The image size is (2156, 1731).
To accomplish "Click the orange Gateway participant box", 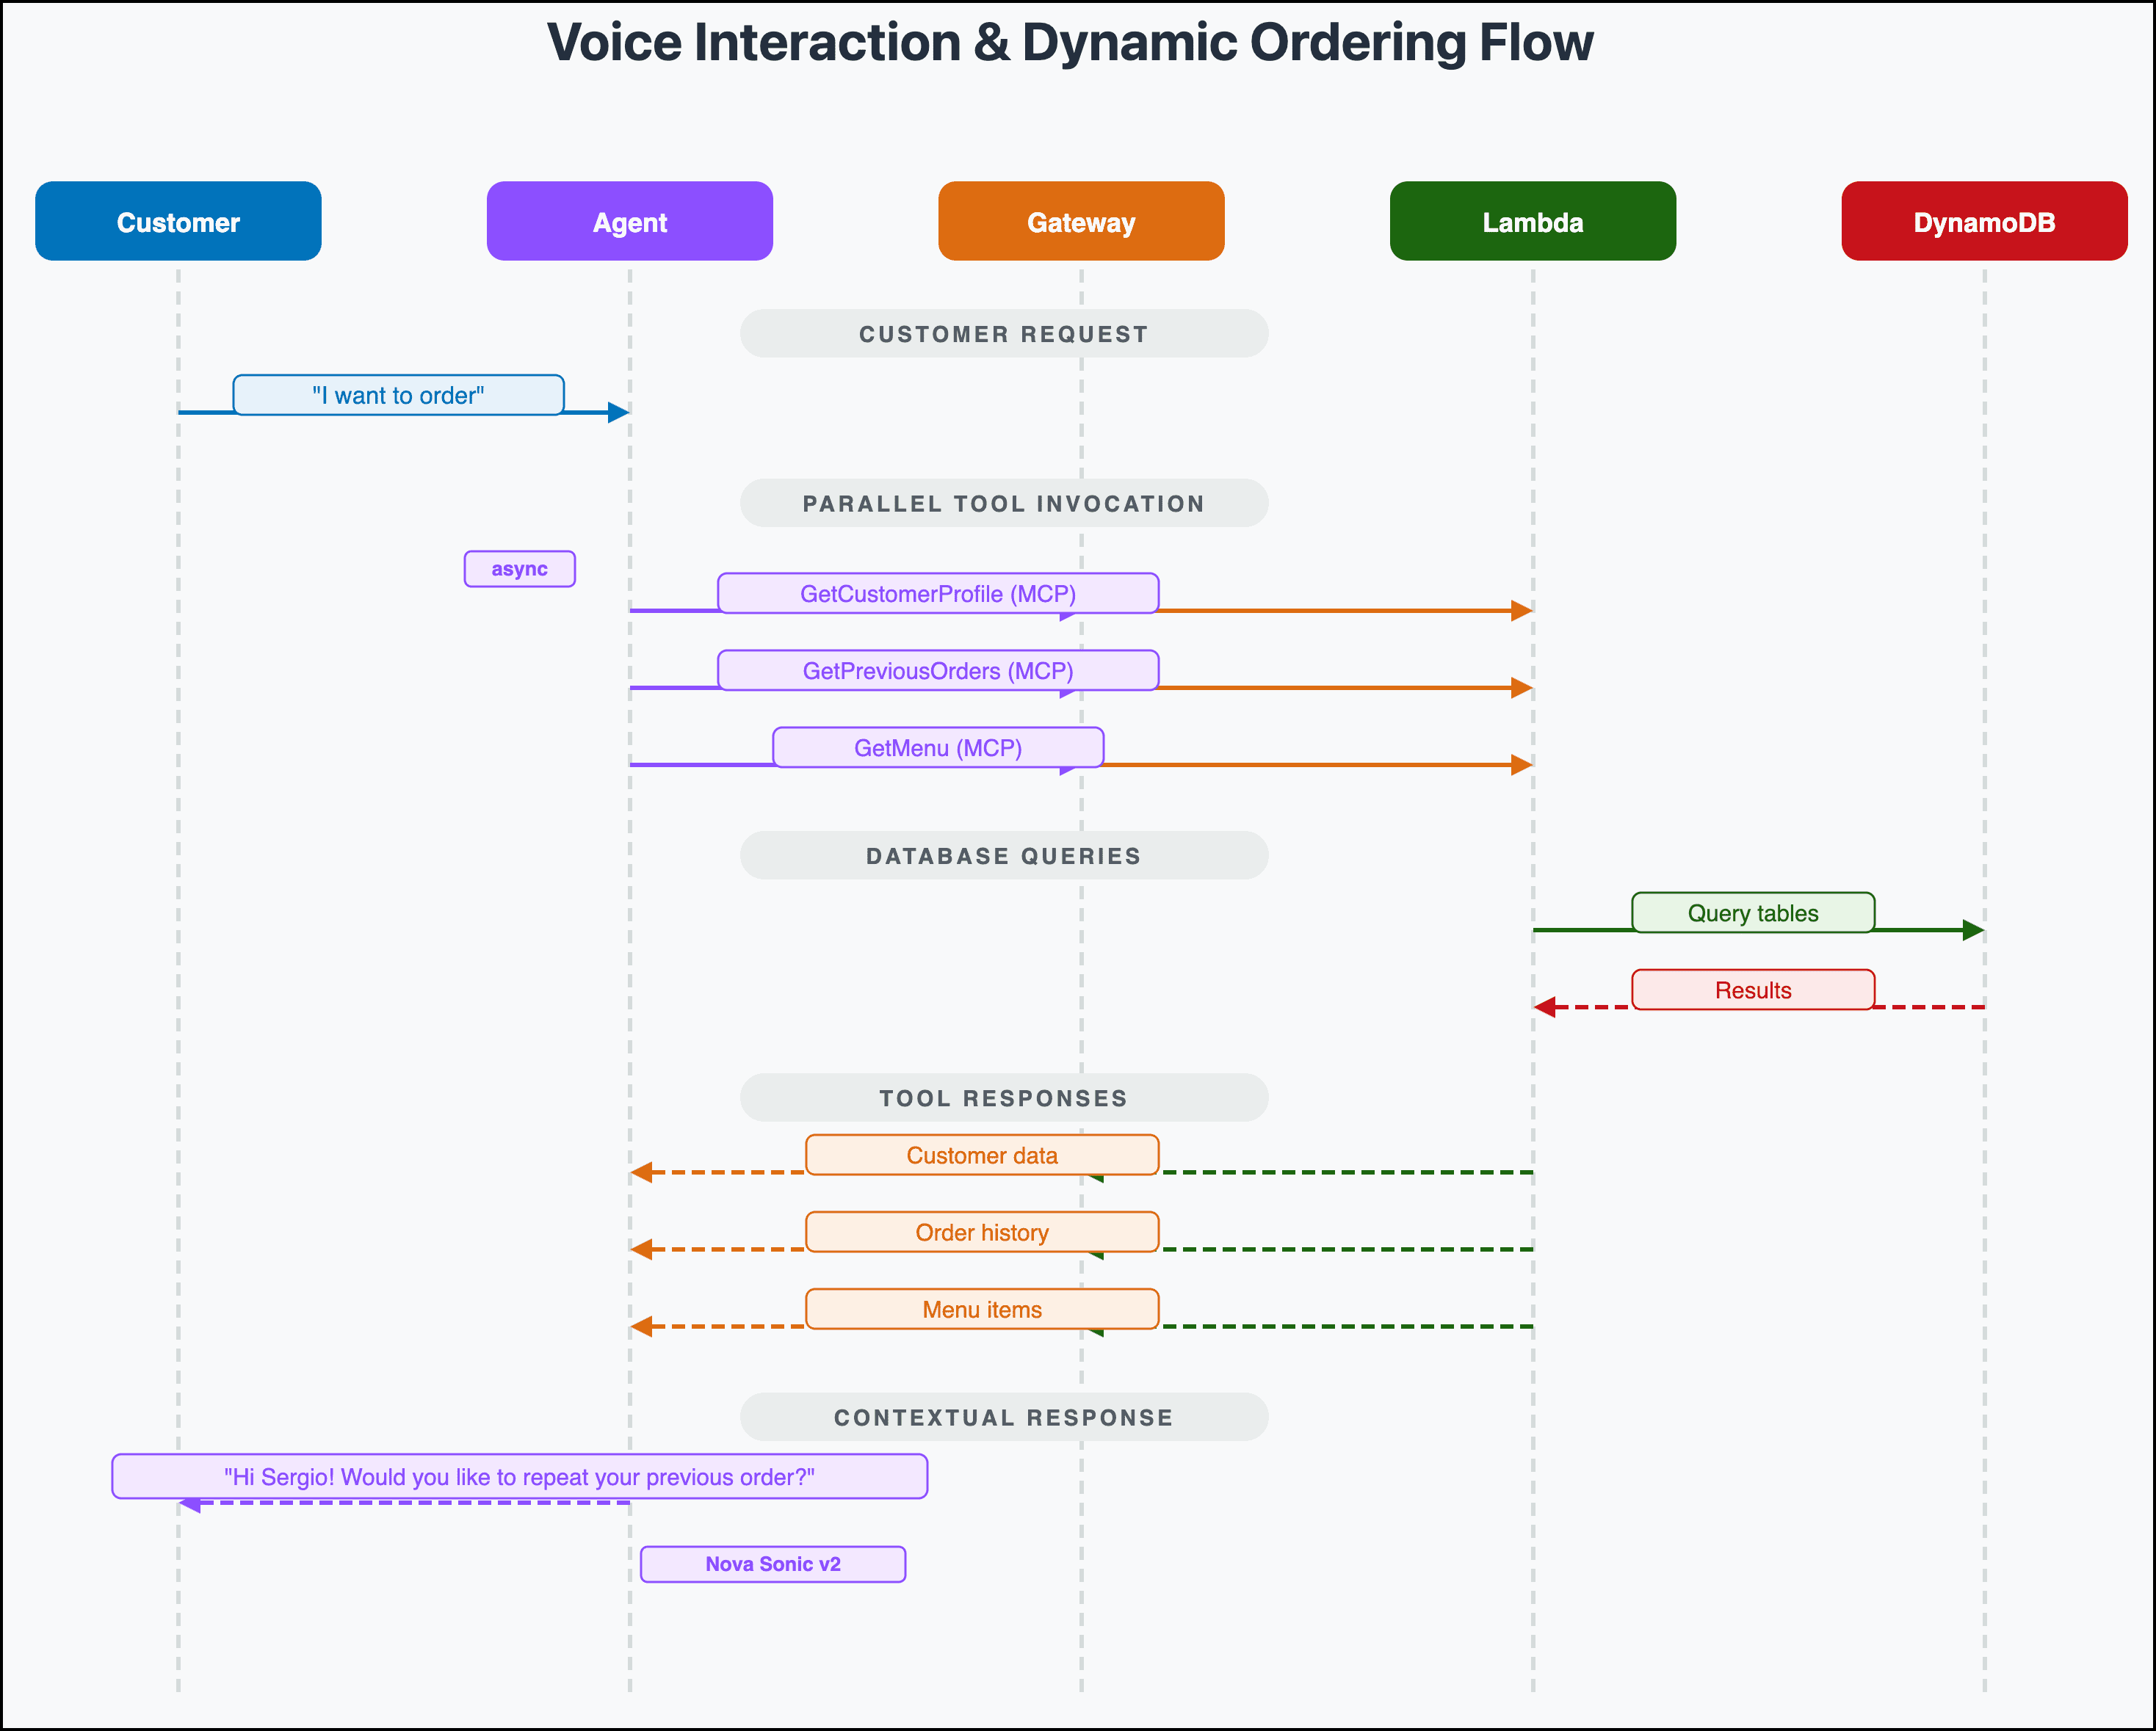I will click(1081, 221).
